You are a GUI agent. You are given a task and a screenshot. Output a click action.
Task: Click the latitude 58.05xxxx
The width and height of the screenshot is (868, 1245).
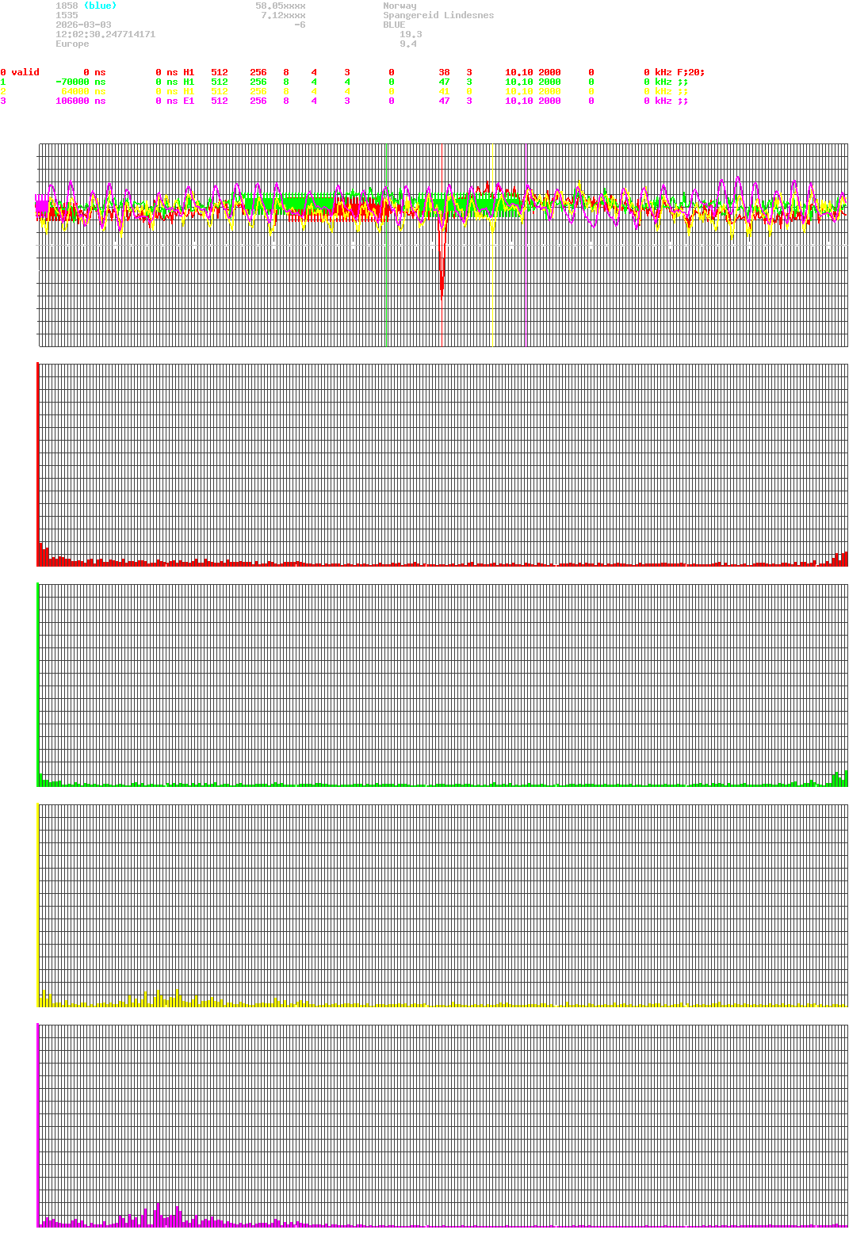point(281,6)
